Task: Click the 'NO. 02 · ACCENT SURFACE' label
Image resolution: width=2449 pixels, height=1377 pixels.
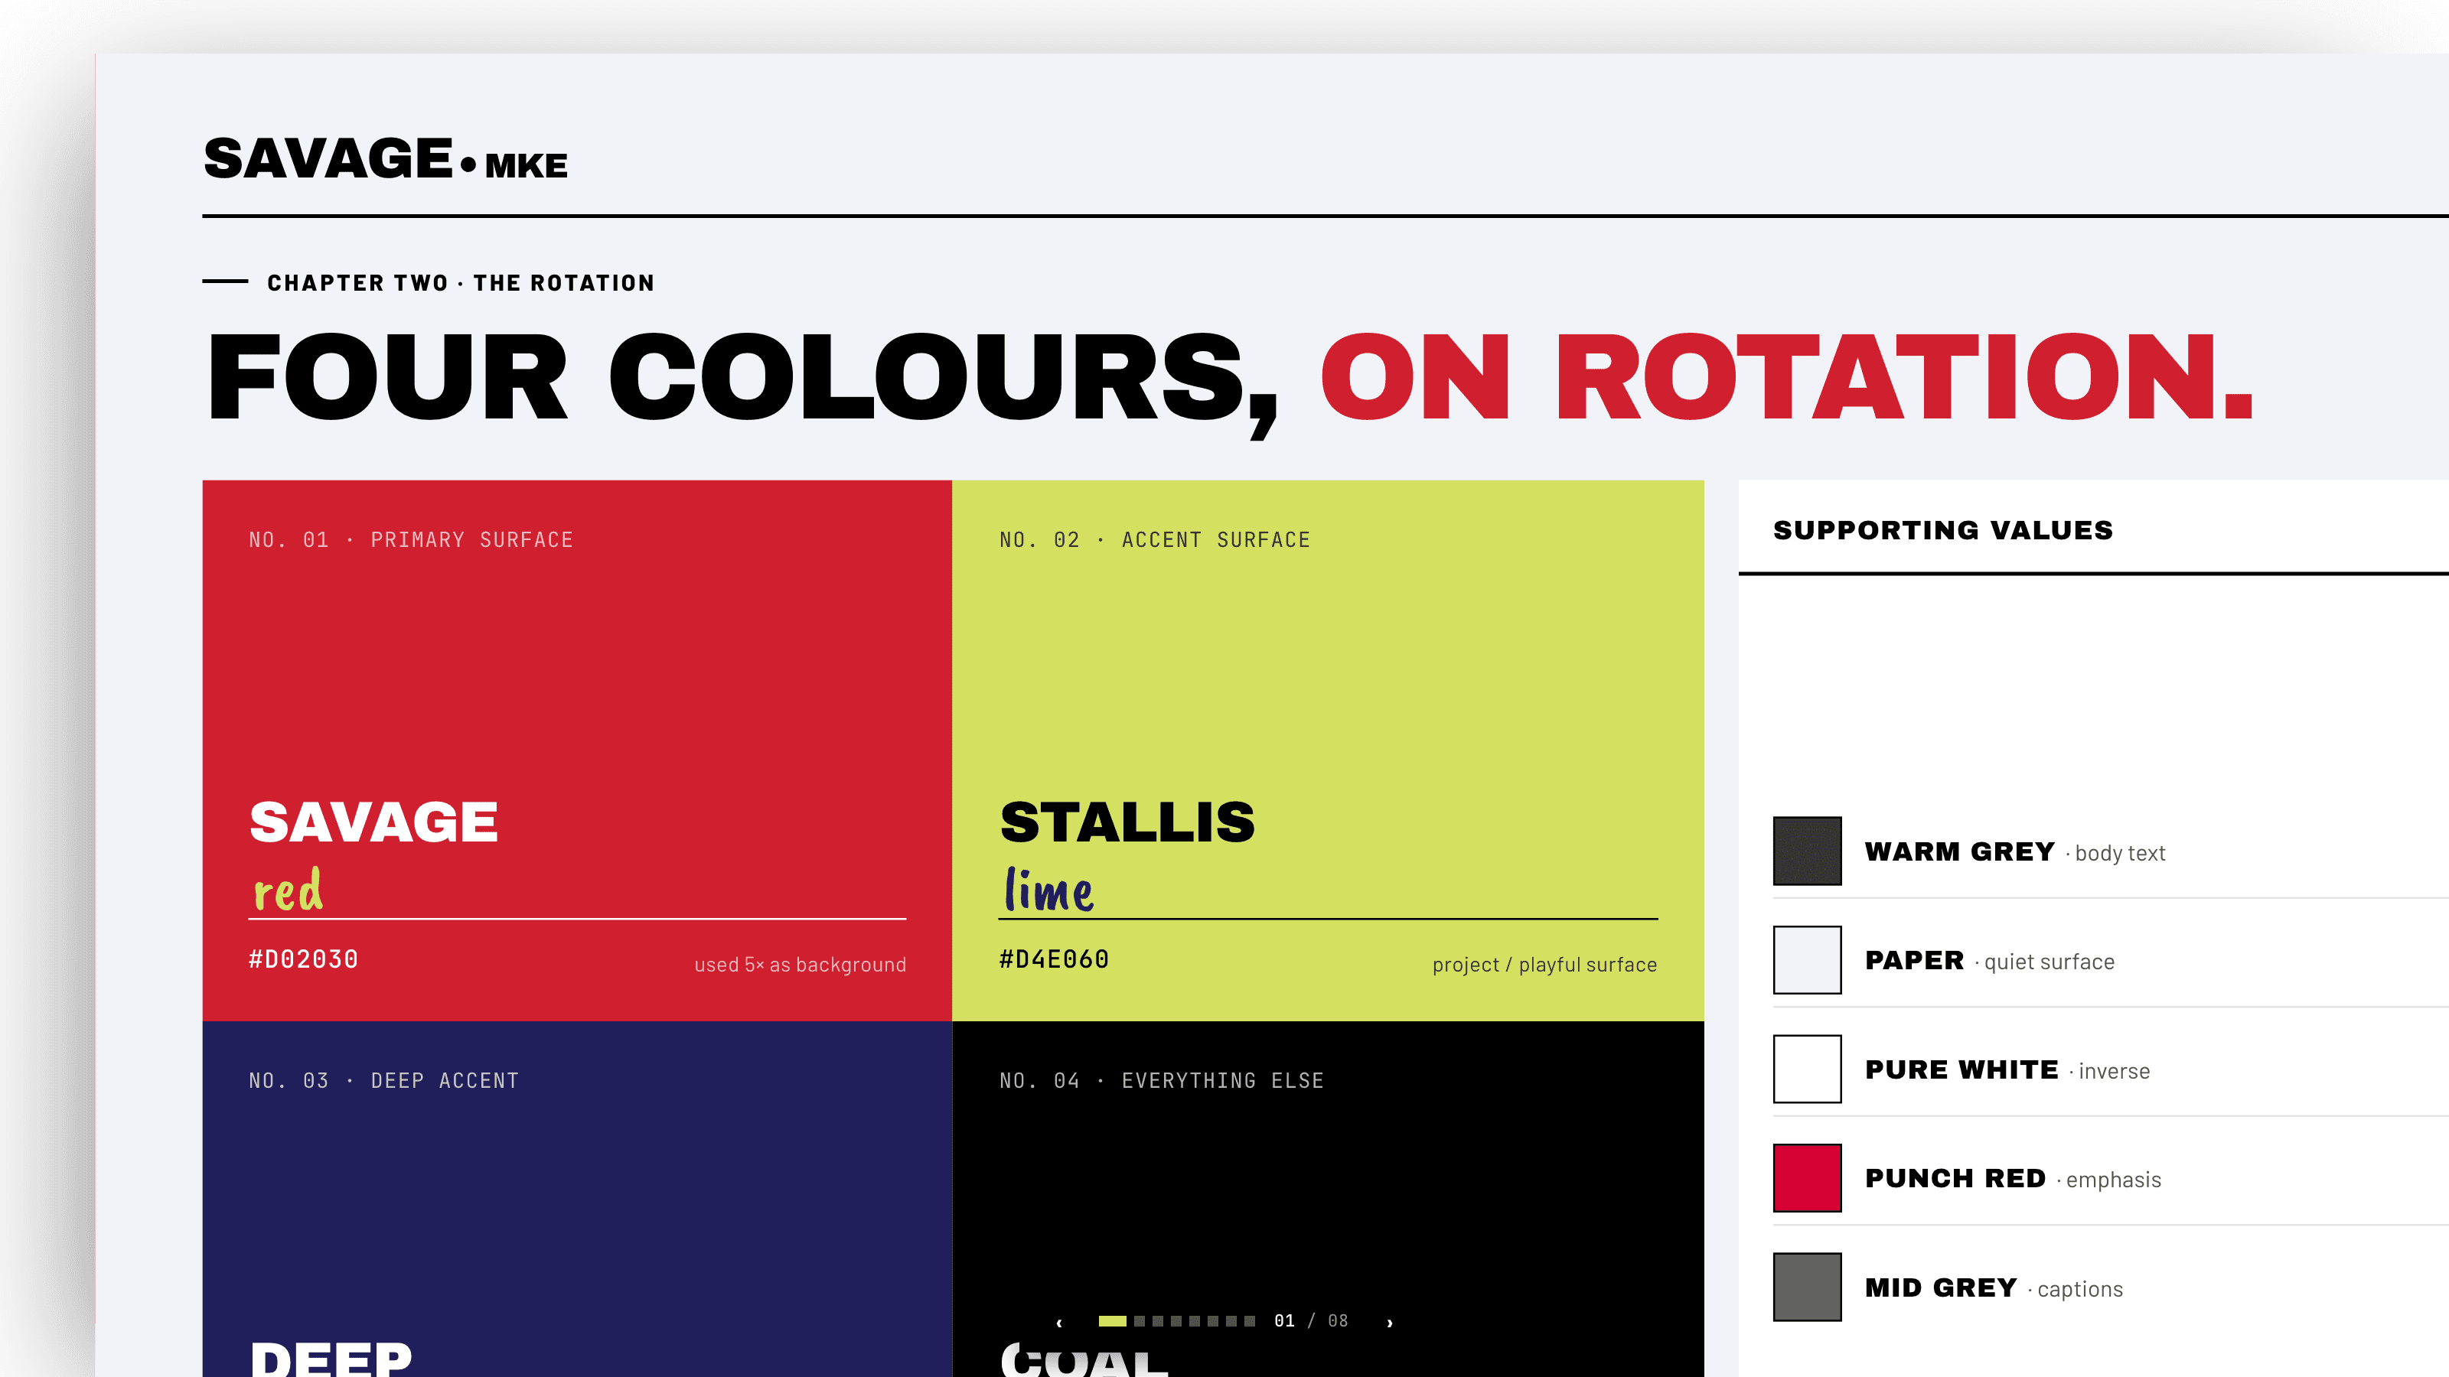Action: (x=1155, y=540)
